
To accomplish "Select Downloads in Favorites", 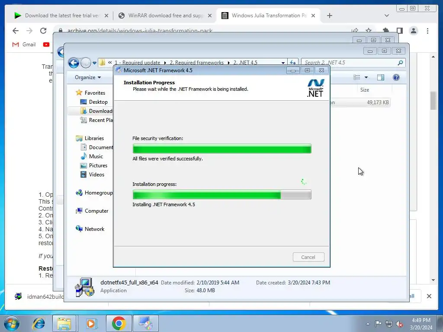I will click(x=96, y=111).
